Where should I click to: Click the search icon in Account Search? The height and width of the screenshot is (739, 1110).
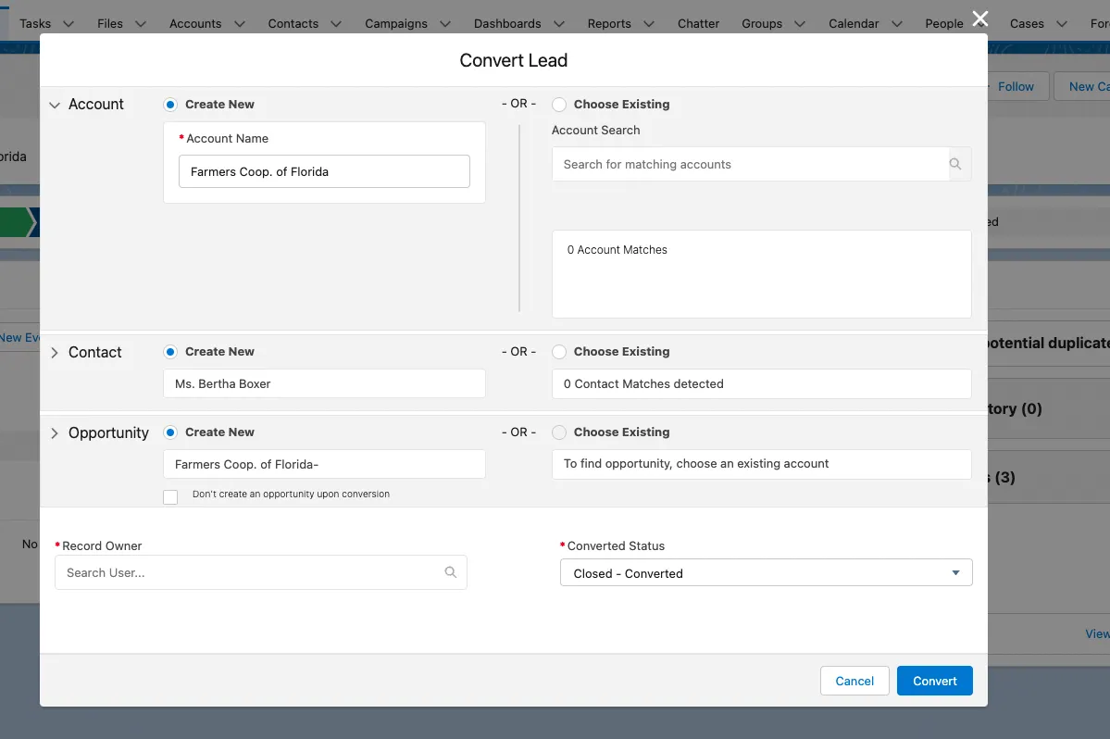[955, 164]
